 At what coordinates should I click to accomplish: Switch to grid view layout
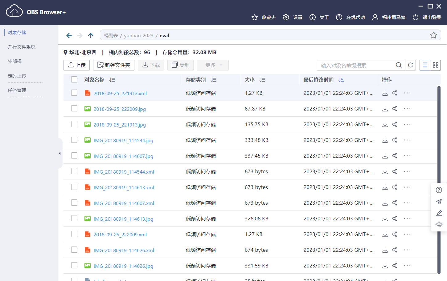(435, 65)
